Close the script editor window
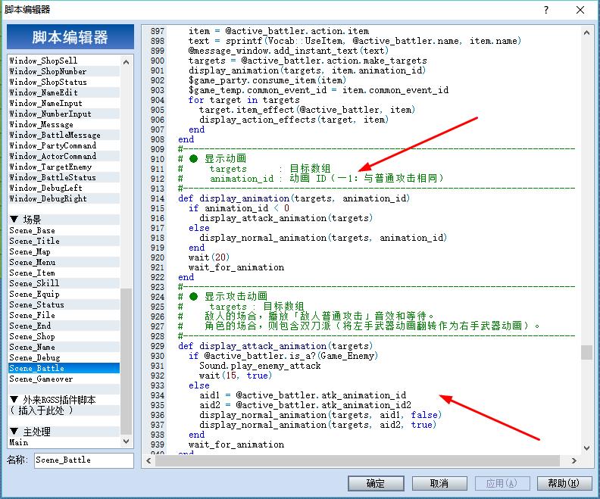This screenshot has height=499, width=600. click(580, 10)
